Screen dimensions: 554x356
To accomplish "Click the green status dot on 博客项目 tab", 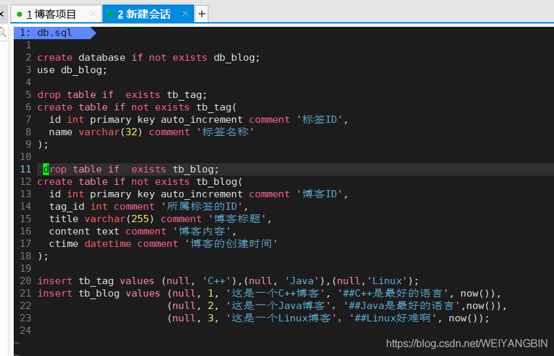I will (x=20, y=14).
